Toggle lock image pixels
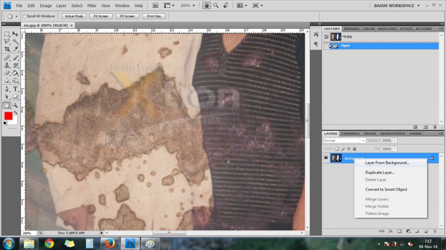Image resolution: width=446 pixels, height=250 pixels. (343, 149)
